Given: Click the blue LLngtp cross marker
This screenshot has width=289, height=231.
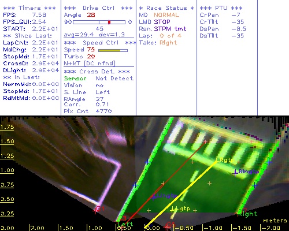Looking at the screenshot, I should pyautogui.click(x=153, y=197).
